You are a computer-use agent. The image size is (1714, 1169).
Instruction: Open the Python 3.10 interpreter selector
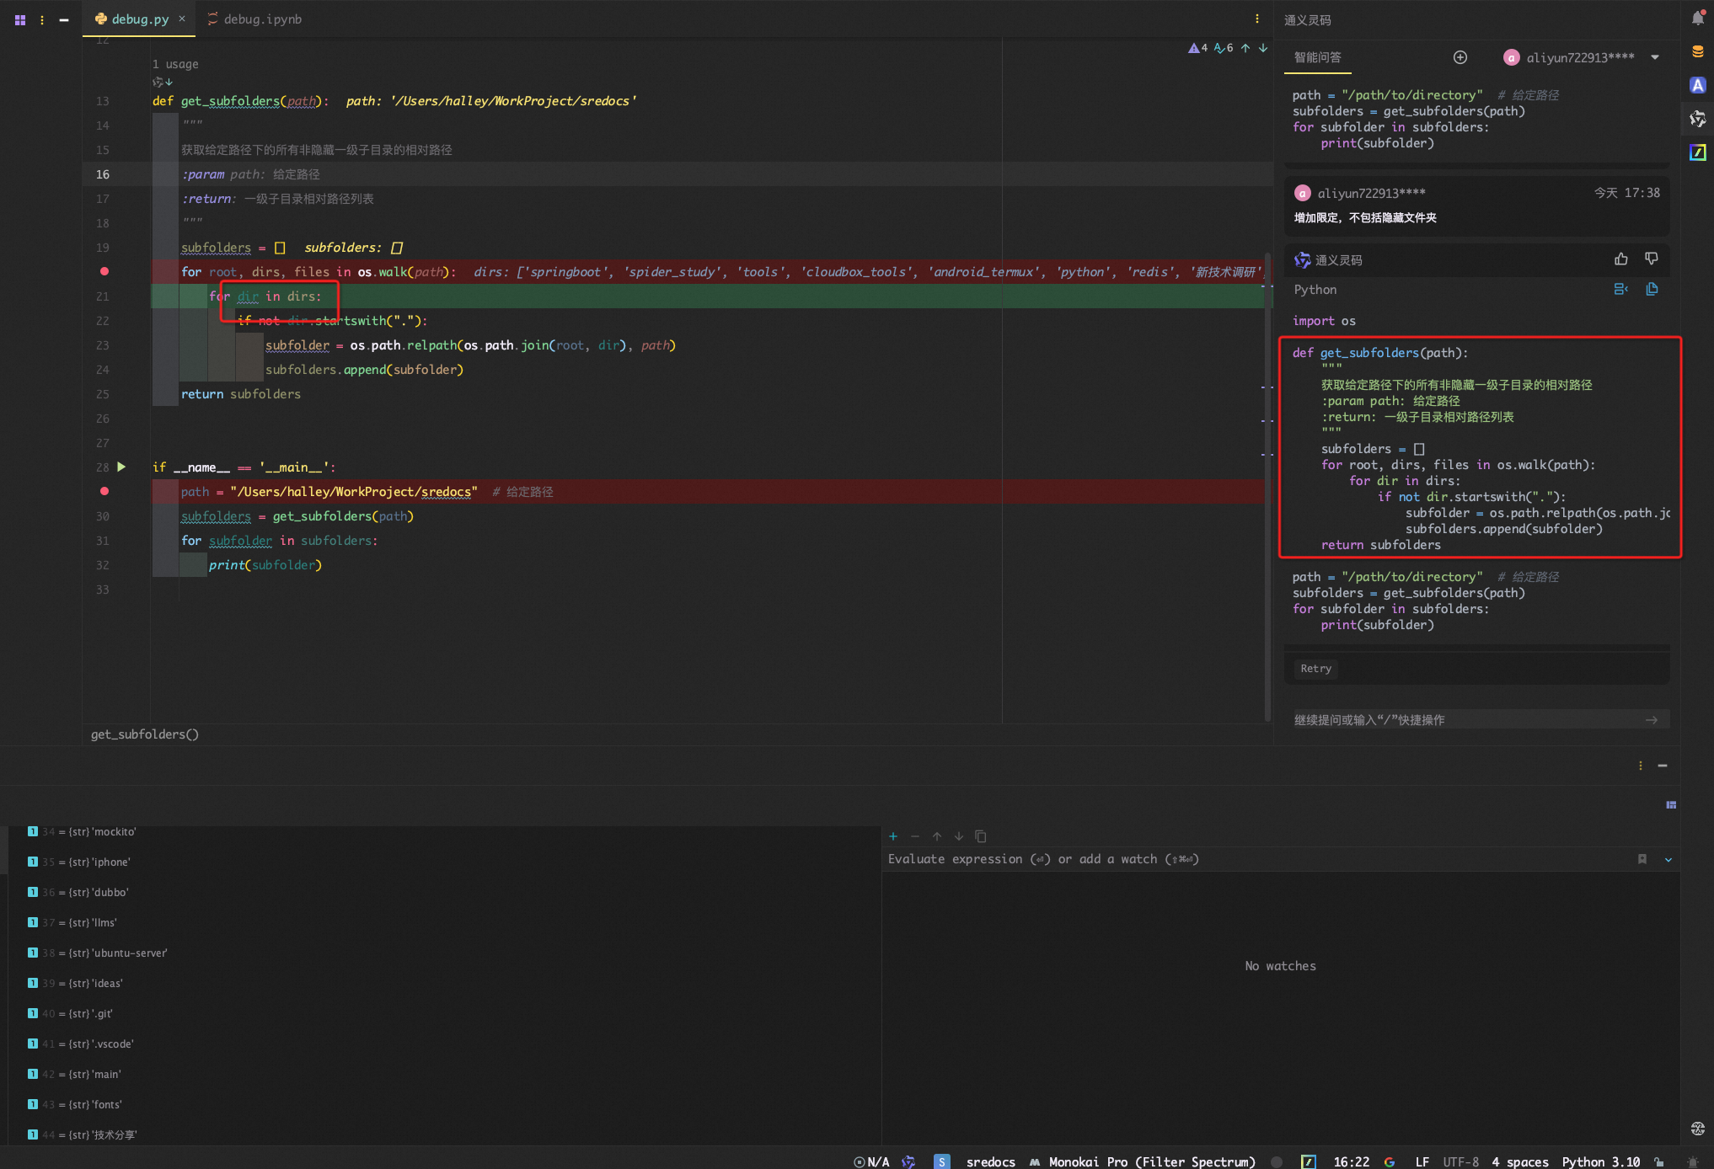1600,1161
